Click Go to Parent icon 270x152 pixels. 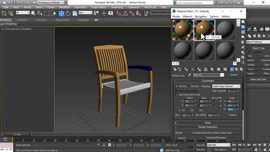pyautogui.click(x=237, y=69)
